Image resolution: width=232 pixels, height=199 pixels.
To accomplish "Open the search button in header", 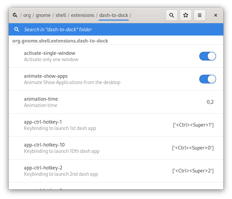I will tap(172, 15).
